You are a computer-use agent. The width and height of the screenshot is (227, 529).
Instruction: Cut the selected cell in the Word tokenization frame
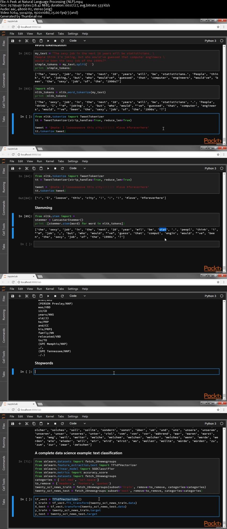pos(27,41)
